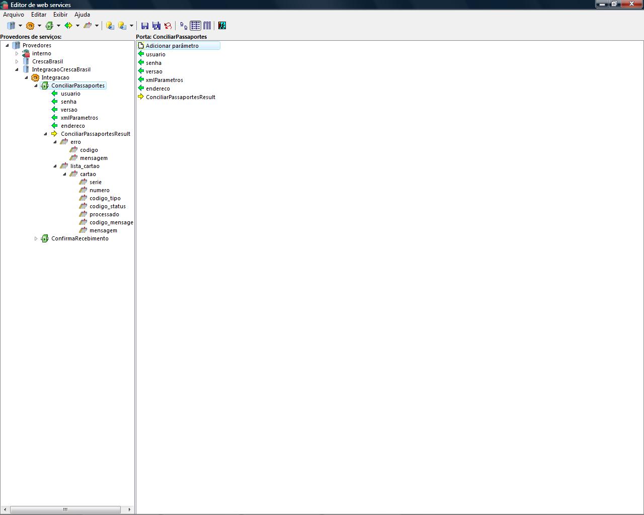
Task: Select mensagem under erro node
Action: 94,158
